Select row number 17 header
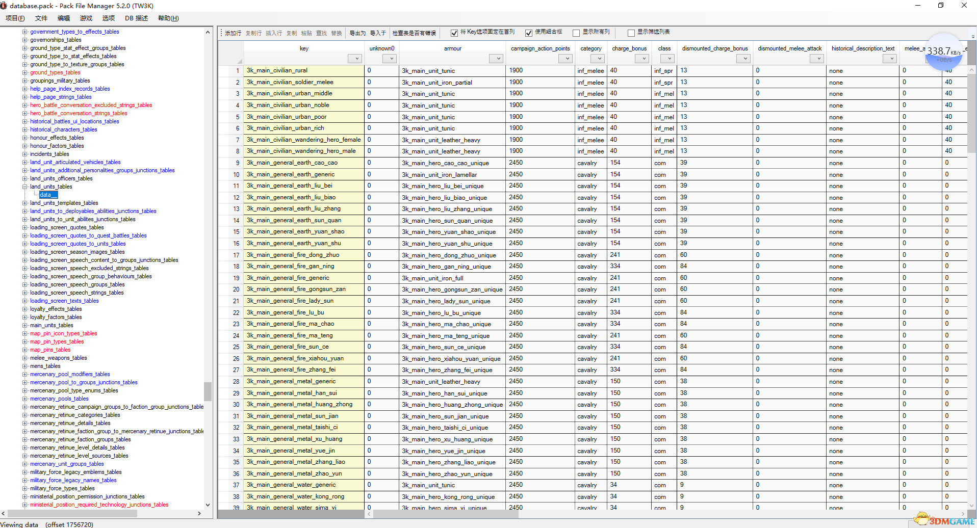977x528 pixels. 230,255
